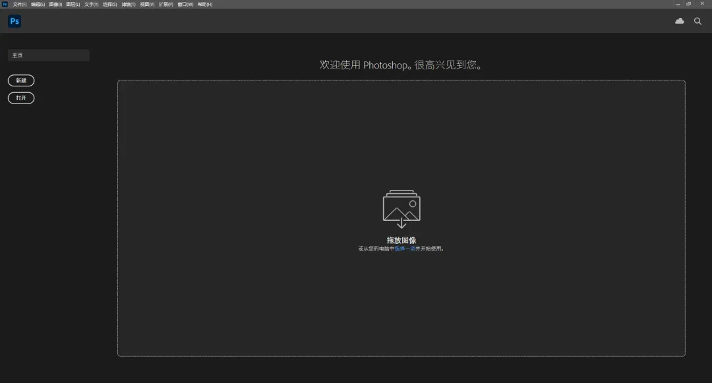Open the 视图(V) menu
This screenshot has width=712, height=383.
click(x=147, y=4)
